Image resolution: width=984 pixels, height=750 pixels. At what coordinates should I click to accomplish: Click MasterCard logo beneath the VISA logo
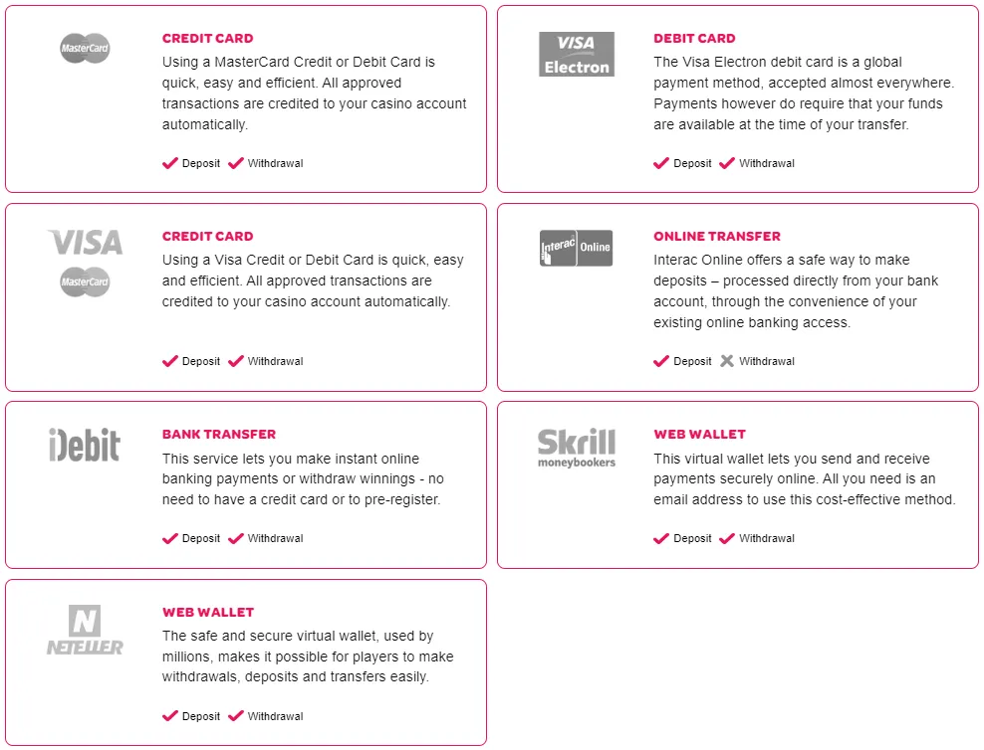pos(85,282)
